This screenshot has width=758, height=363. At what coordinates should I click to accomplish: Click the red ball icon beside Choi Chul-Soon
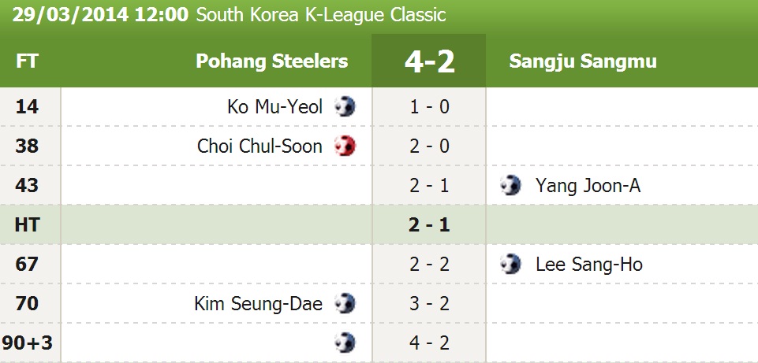345,146
